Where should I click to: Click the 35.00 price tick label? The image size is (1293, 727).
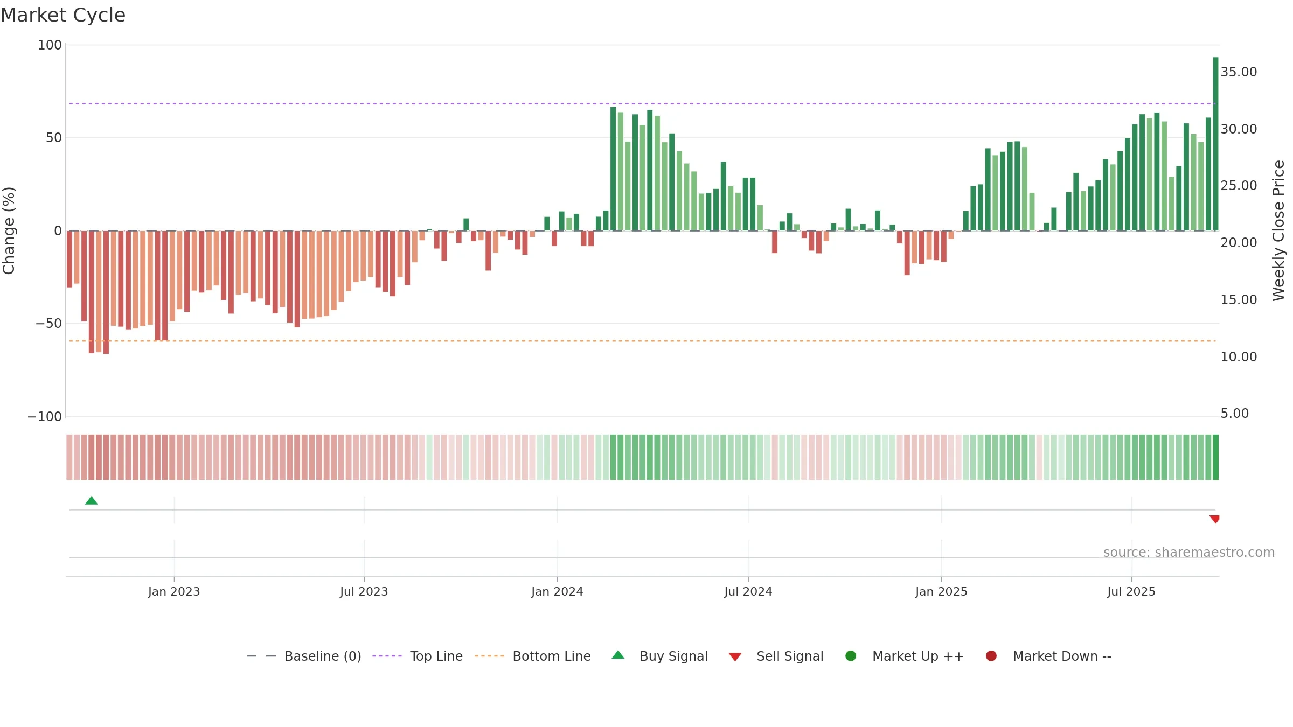[x=1239, y=72]
